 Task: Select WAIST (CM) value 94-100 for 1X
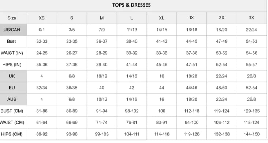coord(191,123)
